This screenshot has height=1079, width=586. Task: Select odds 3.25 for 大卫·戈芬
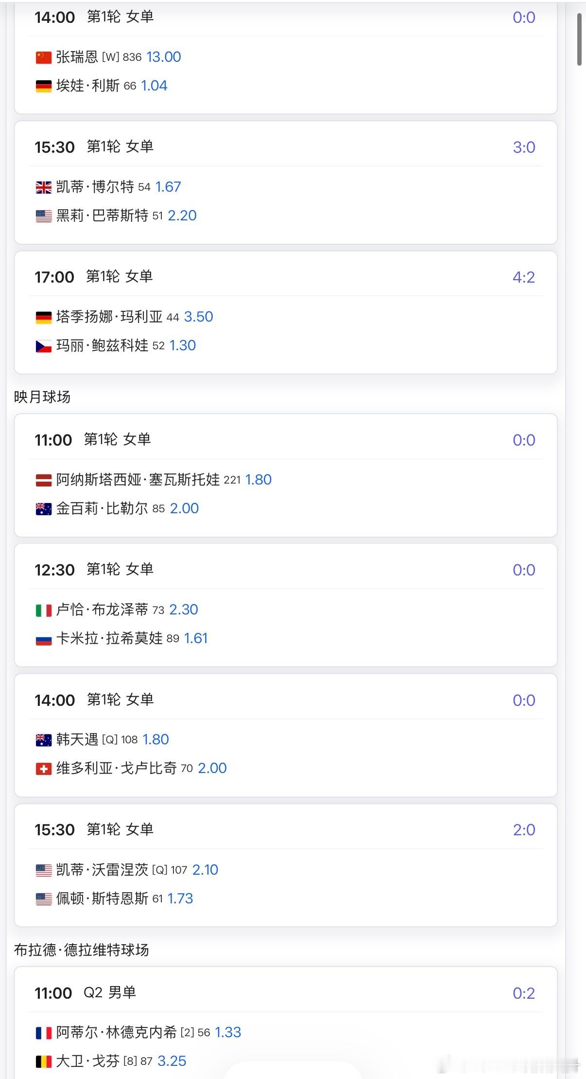[x=172, y=1061]
